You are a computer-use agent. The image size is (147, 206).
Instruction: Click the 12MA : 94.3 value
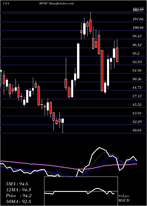coord(18,190)
